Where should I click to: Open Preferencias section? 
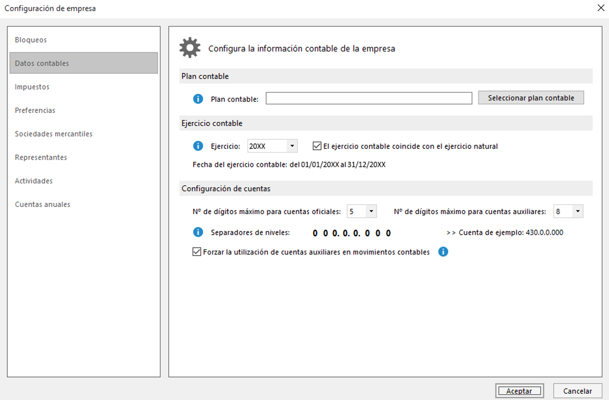[x=83, y=110]
